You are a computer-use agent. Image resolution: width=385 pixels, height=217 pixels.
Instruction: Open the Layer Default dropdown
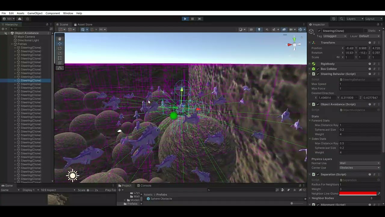coord(369,36)
